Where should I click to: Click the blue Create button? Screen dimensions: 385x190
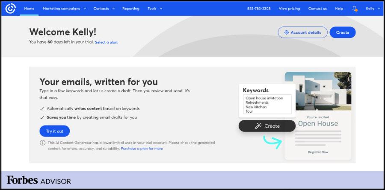(x=343, y=32)
